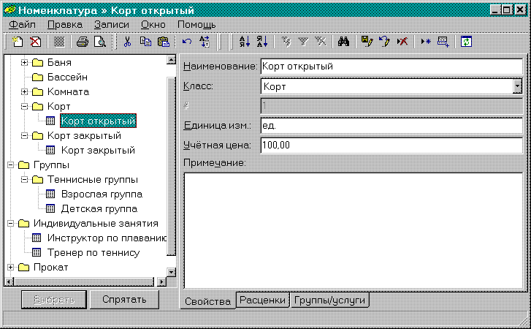
Task: Collapse the Группы tree branch
Action: click(x=10, y=165)
